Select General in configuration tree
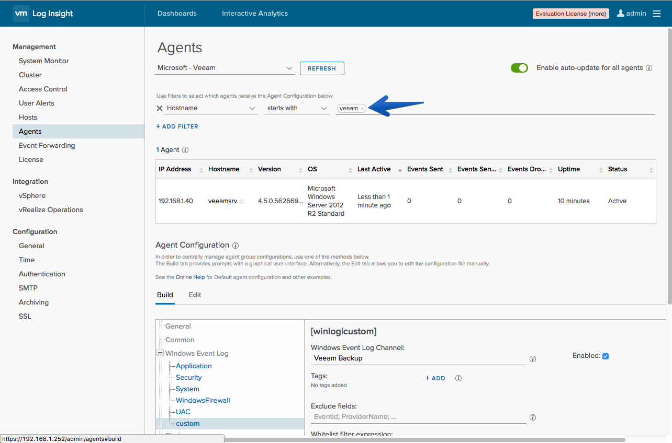The height and width of the screenshot is (443, 672). (178, 326)
